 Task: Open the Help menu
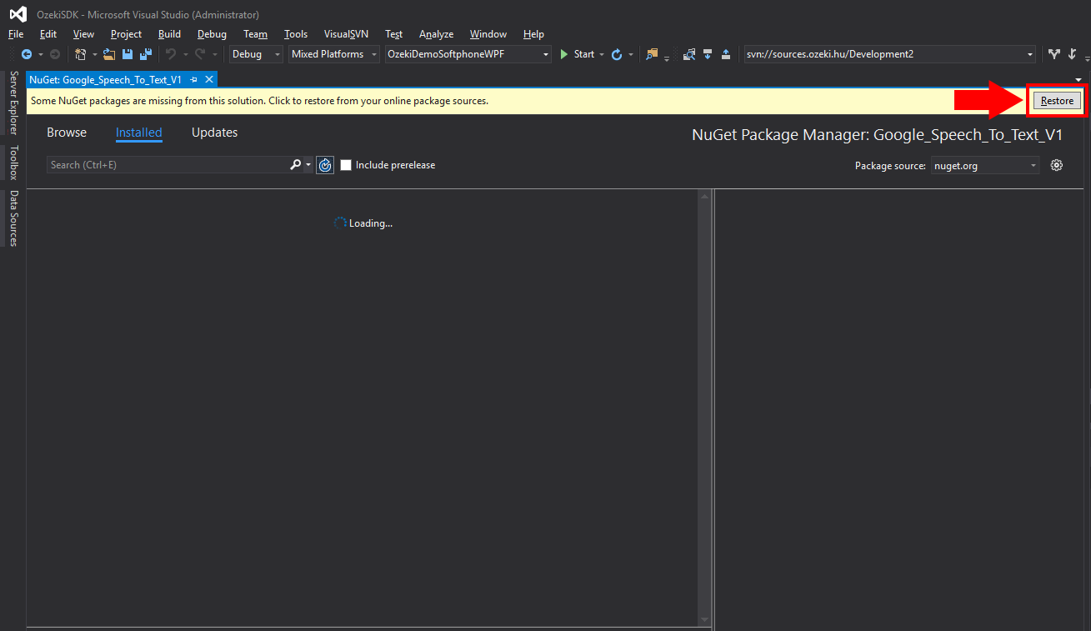533,34
